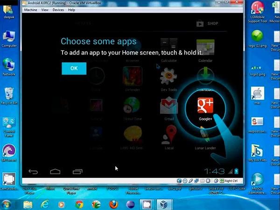Tap the Android Recent Apps button
The width and height of the screenshot is (280, 210).
click(x=77, y=171)
